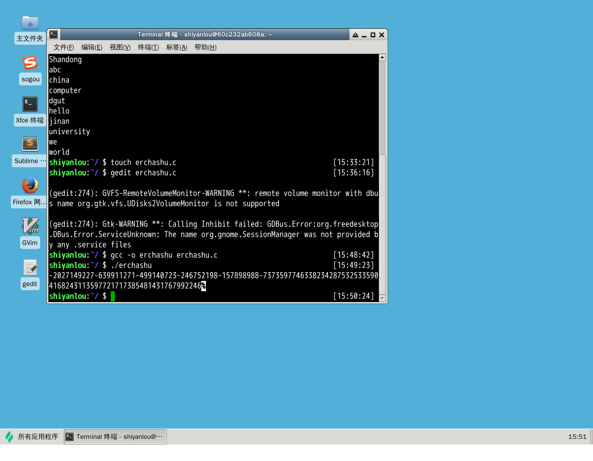Viewport: 593px width, 461px height.
Task: Click the scrollbar up arrow in terminal
Action: [x=382, y=58]
